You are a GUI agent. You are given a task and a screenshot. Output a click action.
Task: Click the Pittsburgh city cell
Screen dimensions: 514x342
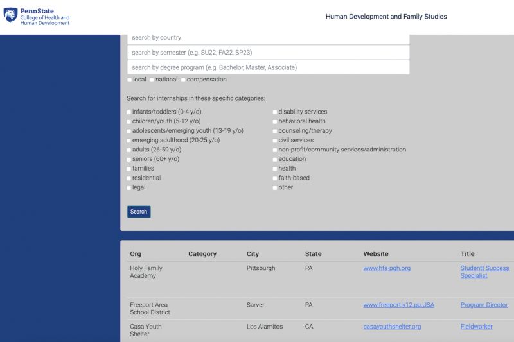click(x=261, y=268)
